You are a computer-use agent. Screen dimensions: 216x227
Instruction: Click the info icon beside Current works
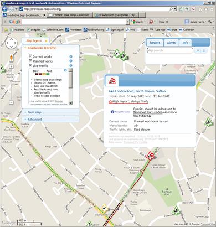pyautogui.click(x=71, y=56)
